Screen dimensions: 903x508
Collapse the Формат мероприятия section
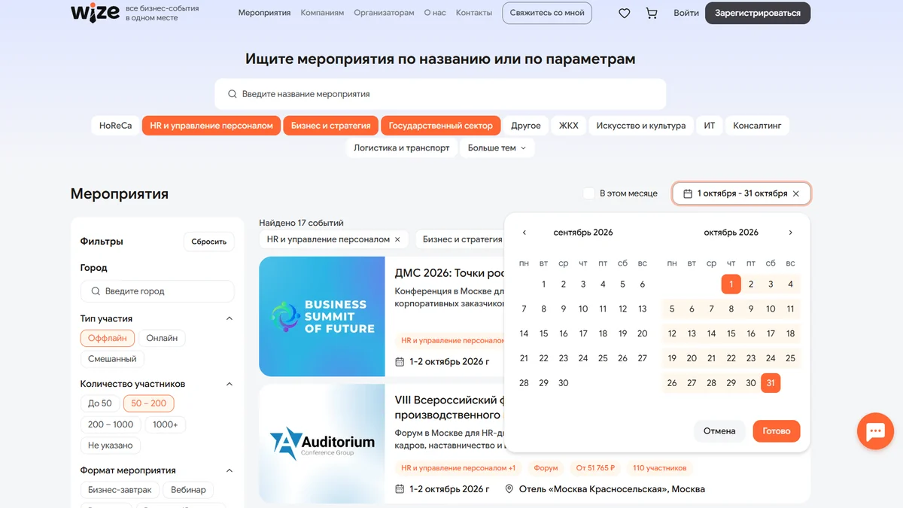tap(230, 470)
